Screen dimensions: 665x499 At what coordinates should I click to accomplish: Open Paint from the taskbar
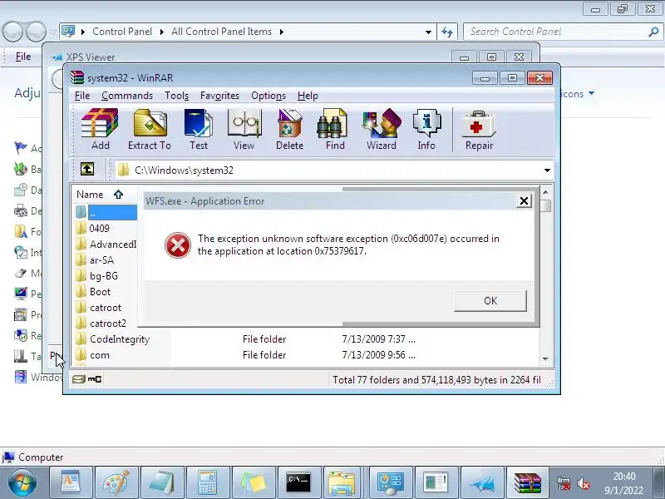click(x=116, y=482)
